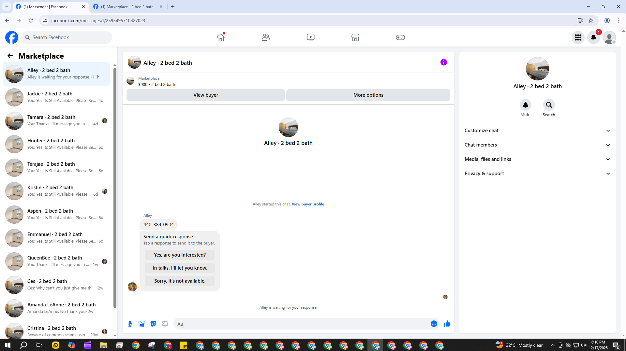The height and width of the screenshot is (351, 626).
Task: Expand Customize chat section
Action: (x=537, y=131)
